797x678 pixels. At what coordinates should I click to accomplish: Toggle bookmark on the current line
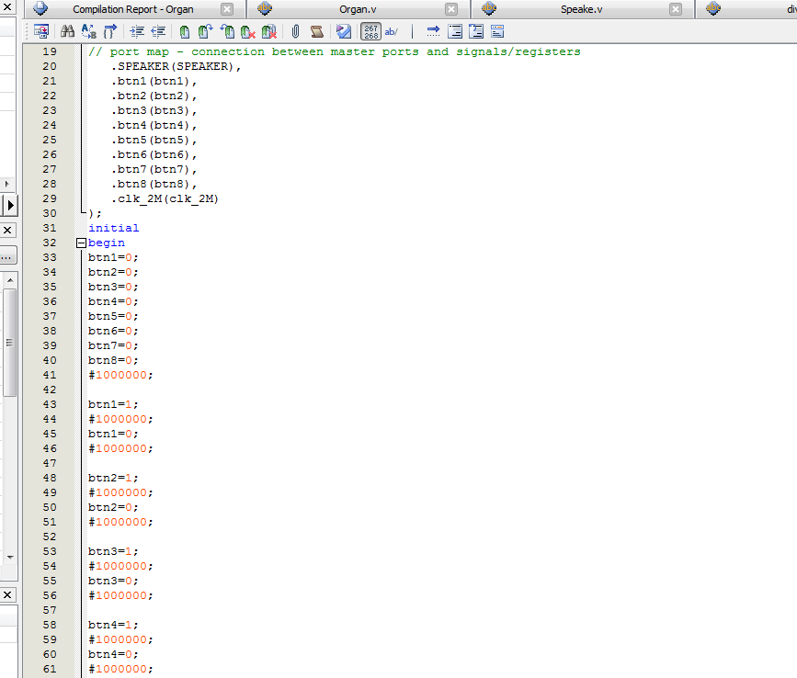pos(185,31)
